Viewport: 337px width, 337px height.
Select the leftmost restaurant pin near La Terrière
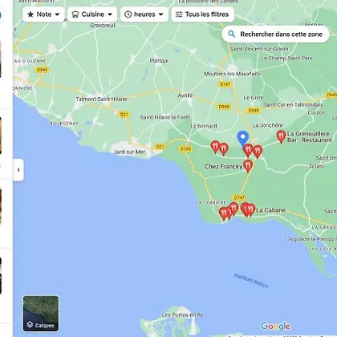224,214
